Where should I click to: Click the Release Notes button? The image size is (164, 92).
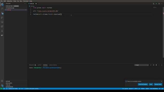click(x=158, y=84)
